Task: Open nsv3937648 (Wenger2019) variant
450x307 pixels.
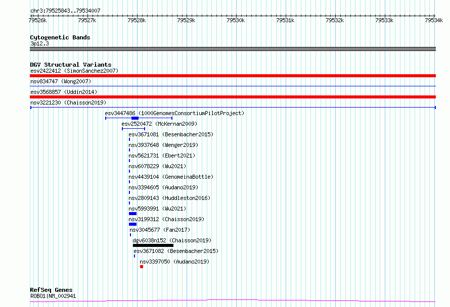Action: (x=163, y=145)
